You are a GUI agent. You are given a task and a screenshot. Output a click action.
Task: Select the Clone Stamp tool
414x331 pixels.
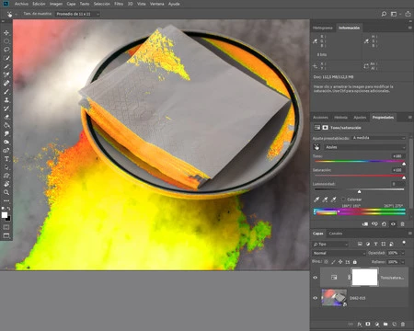point(6,100)
